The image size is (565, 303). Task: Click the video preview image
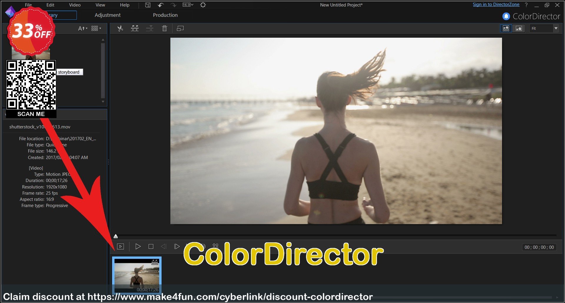coord(336,131)
